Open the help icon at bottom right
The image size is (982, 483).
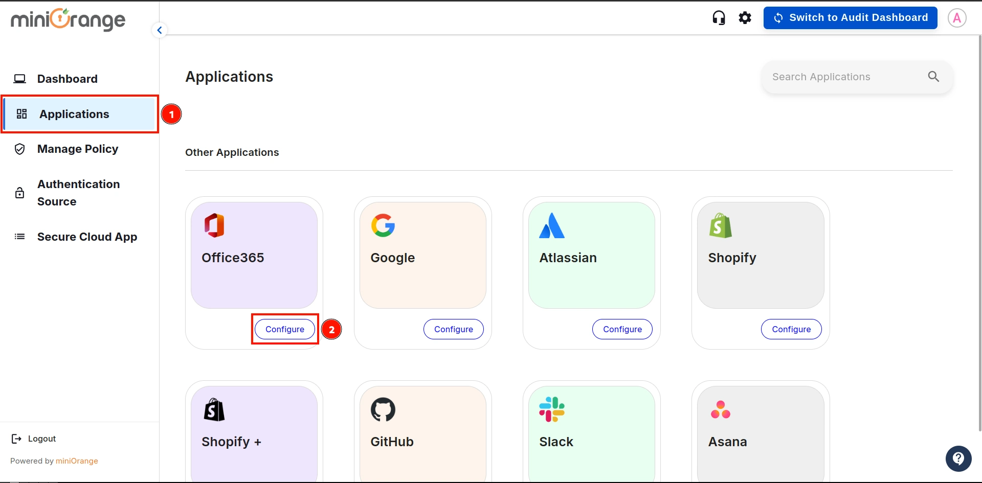(958, 458)
